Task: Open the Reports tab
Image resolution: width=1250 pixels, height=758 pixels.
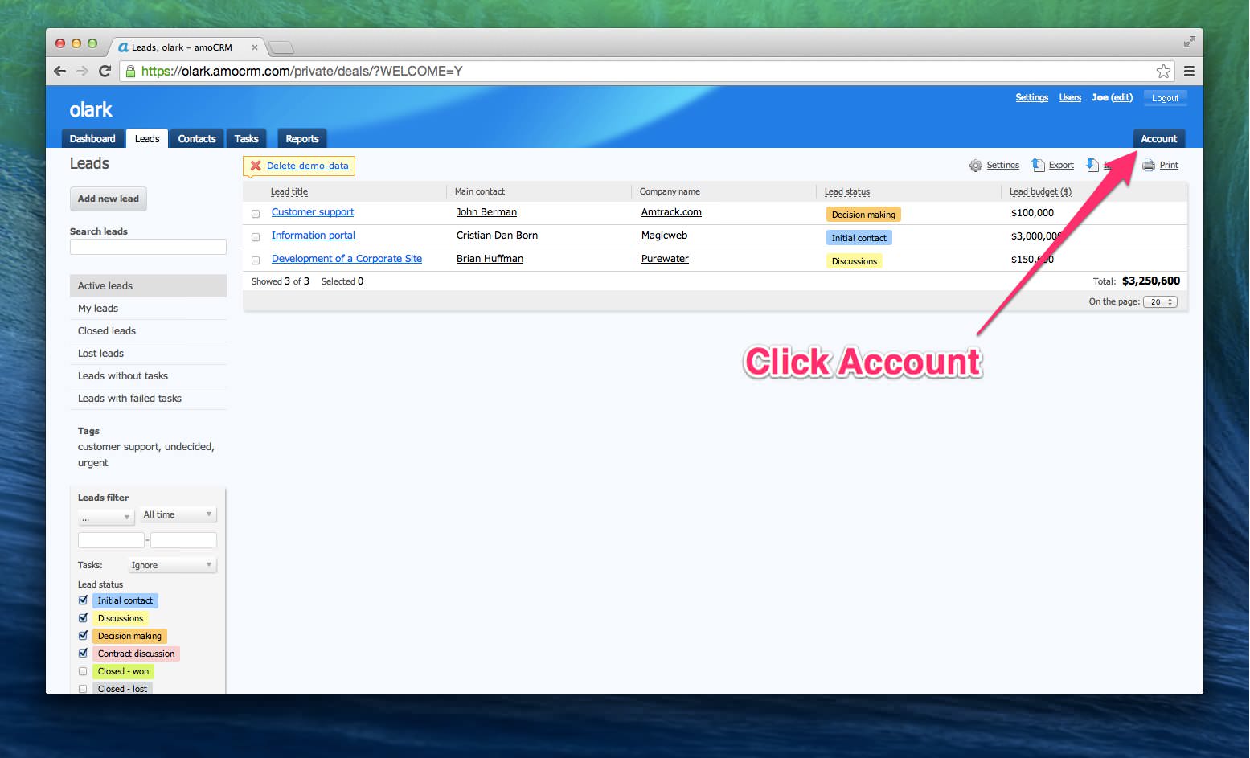Action: coord(302,138)
